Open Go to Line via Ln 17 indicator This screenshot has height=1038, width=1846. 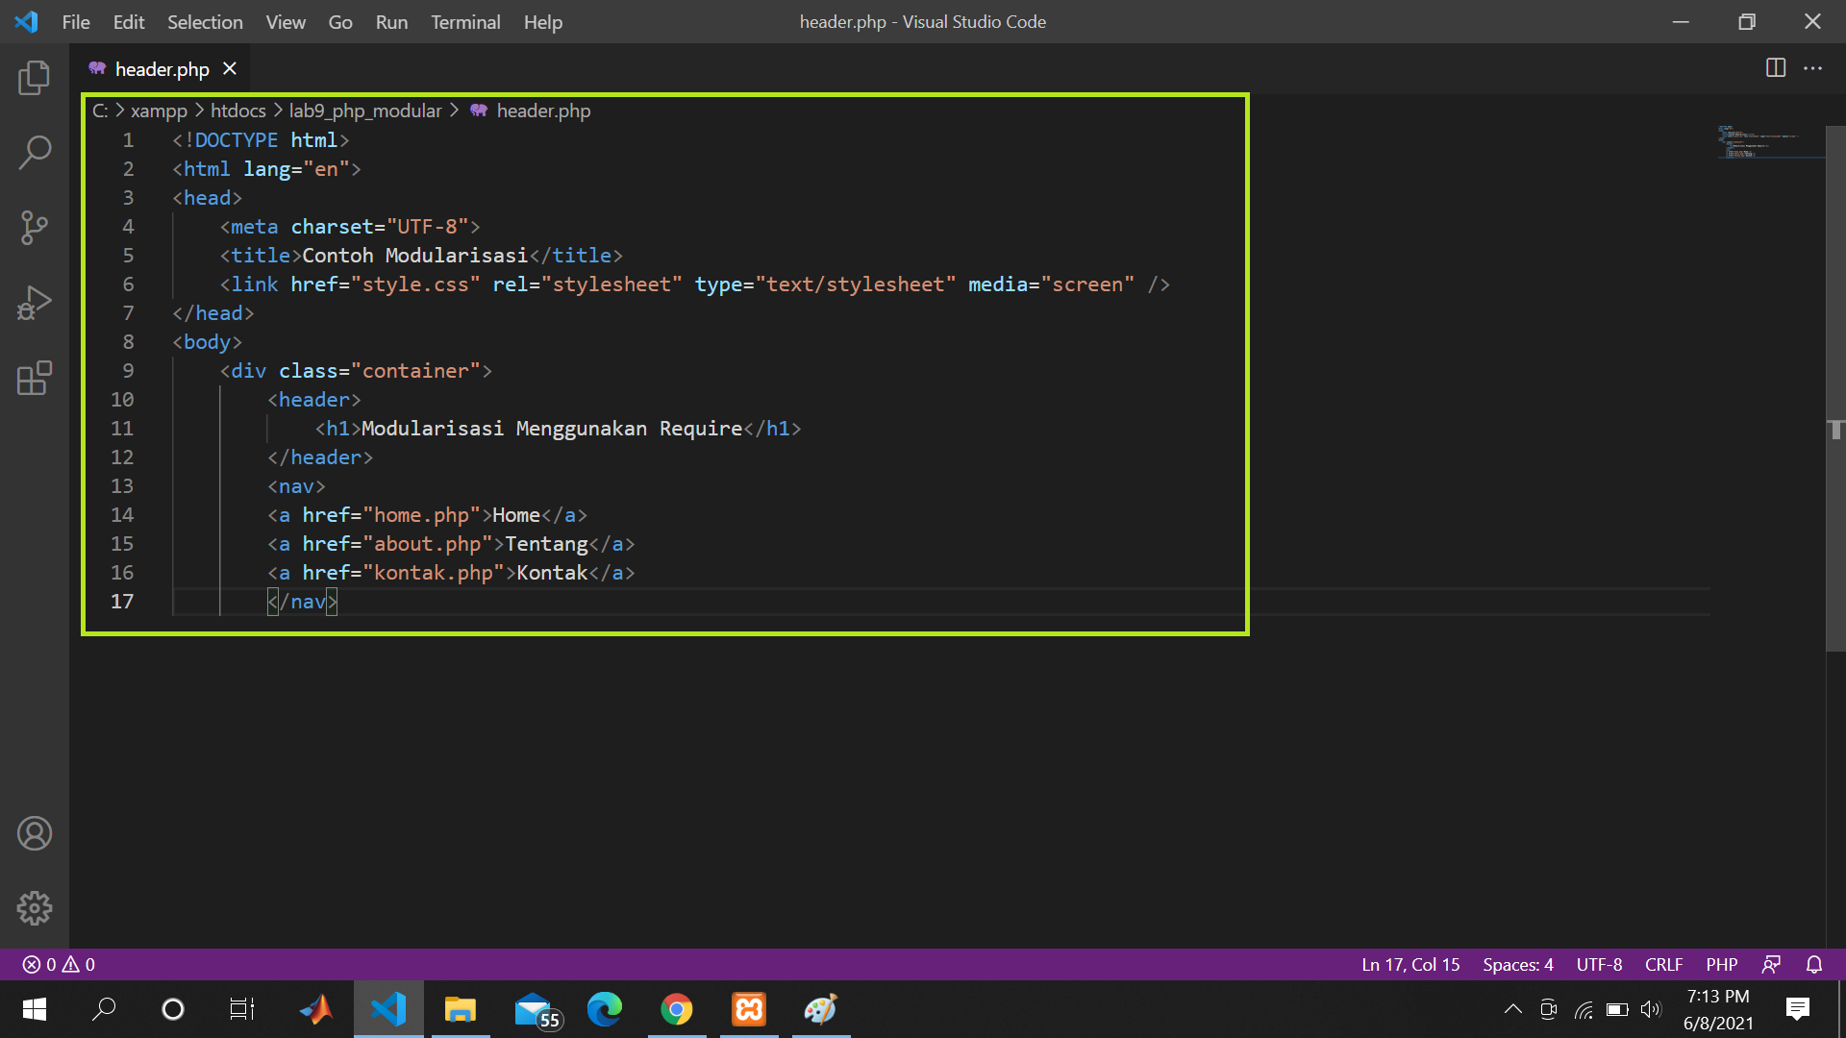pyautogui.click(x=1409, y=964)
